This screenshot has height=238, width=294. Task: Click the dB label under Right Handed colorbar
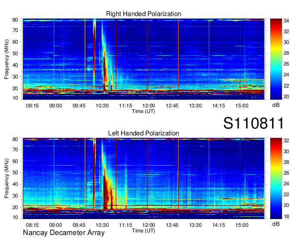coord(276,105)
